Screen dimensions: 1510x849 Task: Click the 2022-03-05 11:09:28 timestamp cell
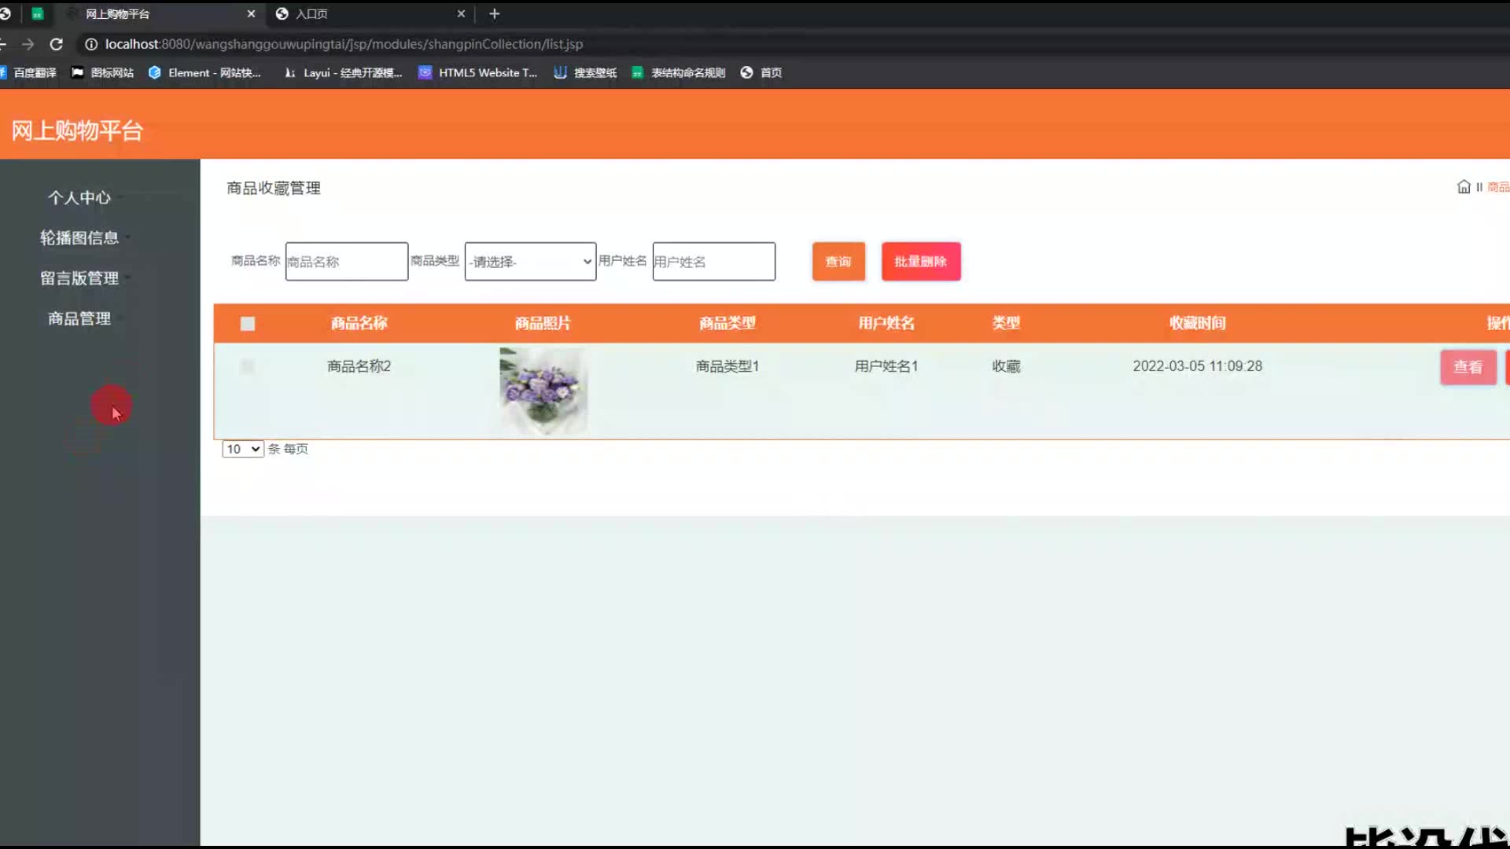point(1198,366)
